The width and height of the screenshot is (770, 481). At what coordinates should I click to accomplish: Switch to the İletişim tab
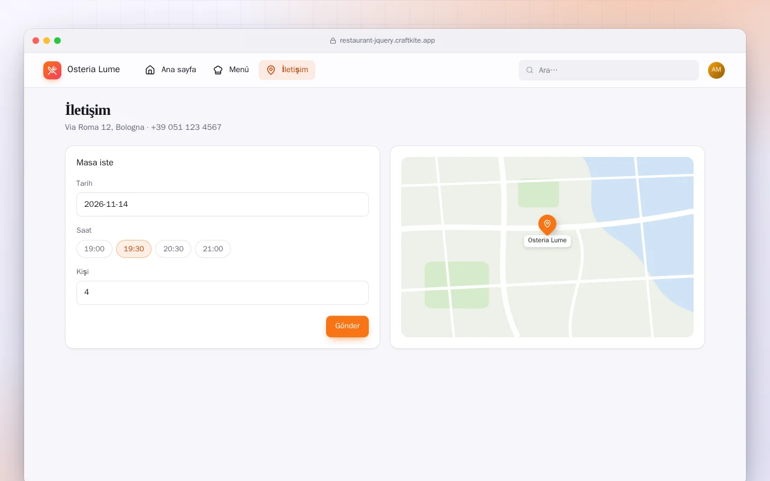287,70
